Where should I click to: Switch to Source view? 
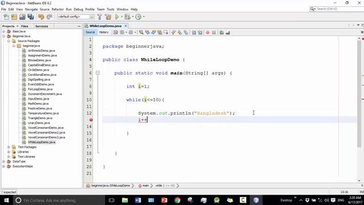(x=90, y=32)
